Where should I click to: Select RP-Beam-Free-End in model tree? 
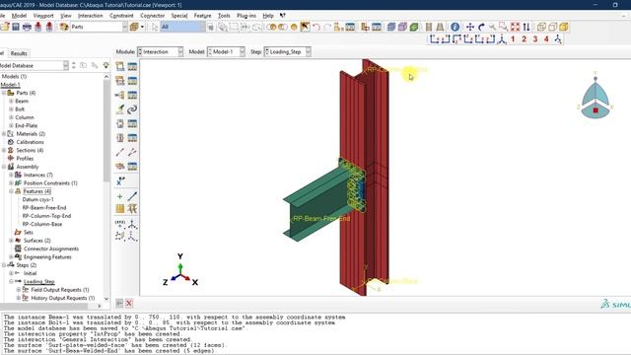[44, 208]
